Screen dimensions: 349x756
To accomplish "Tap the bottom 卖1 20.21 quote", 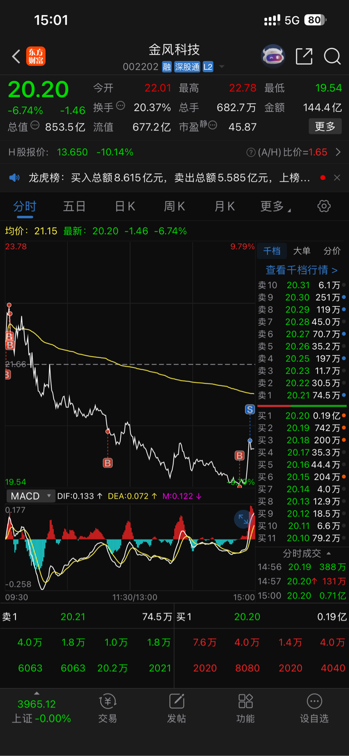I will (87, 617).
